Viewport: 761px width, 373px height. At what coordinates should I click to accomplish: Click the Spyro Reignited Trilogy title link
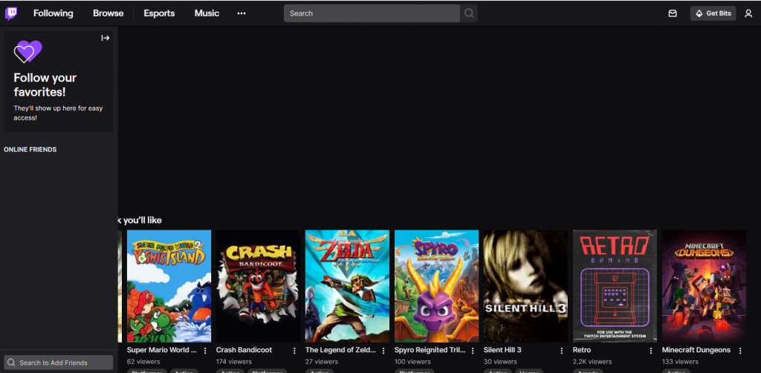pyautogui.click(x=430, y=350)
